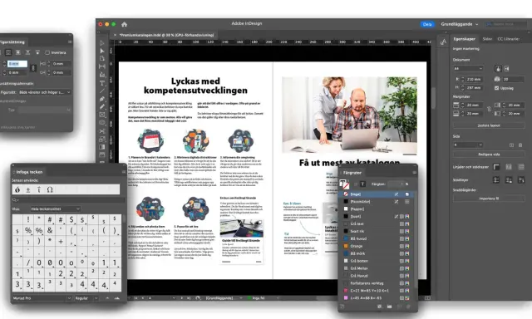This screenshot has width=532, height=319.
Task: Set landscape page orientation in Dokument section
Action: (506, 69)
